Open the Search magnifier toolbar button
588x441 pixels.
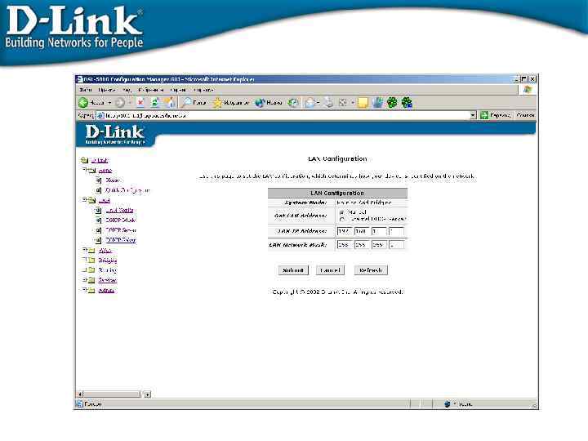(194, 102)
